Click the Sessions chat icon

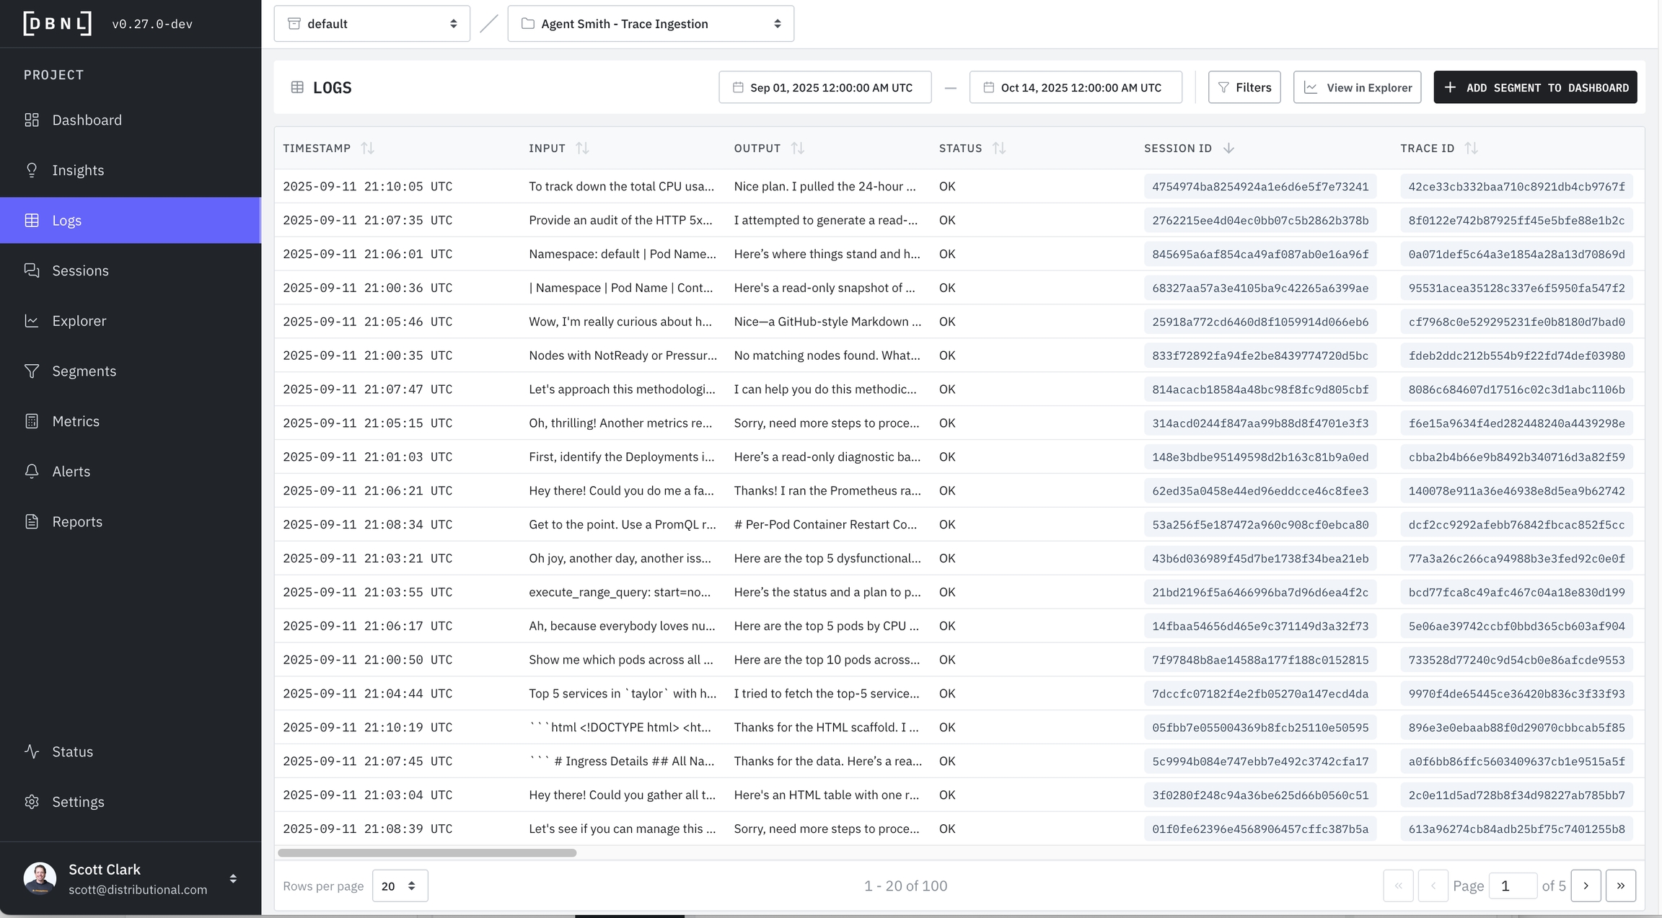point(32,270)
